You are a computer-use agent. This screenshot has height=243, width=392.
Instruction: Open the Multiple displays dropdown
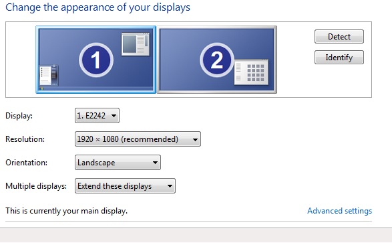125,186
